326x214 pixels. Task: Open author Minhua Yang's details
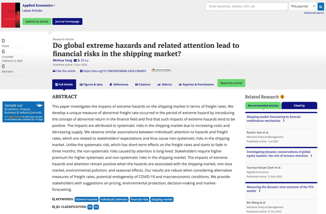62,60
